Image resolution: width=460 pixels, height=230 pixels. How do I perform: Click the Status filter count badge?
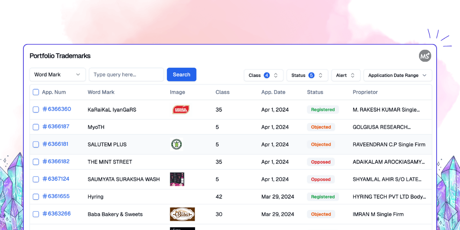point(311,76)
